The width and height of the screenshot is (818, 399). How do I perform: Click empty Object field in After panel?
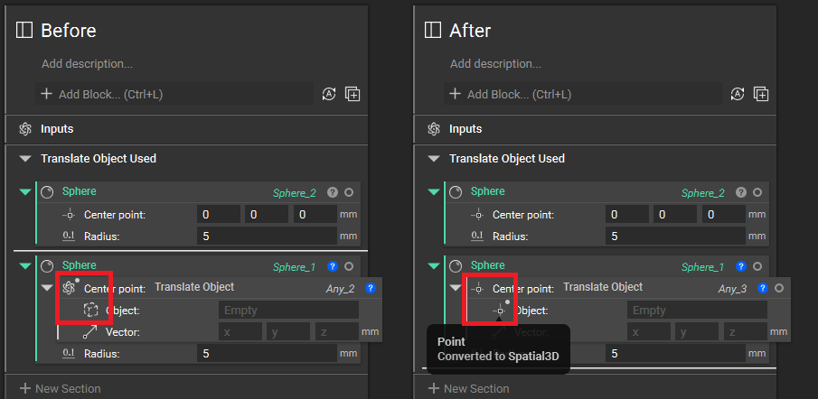(x=697, y=310)
